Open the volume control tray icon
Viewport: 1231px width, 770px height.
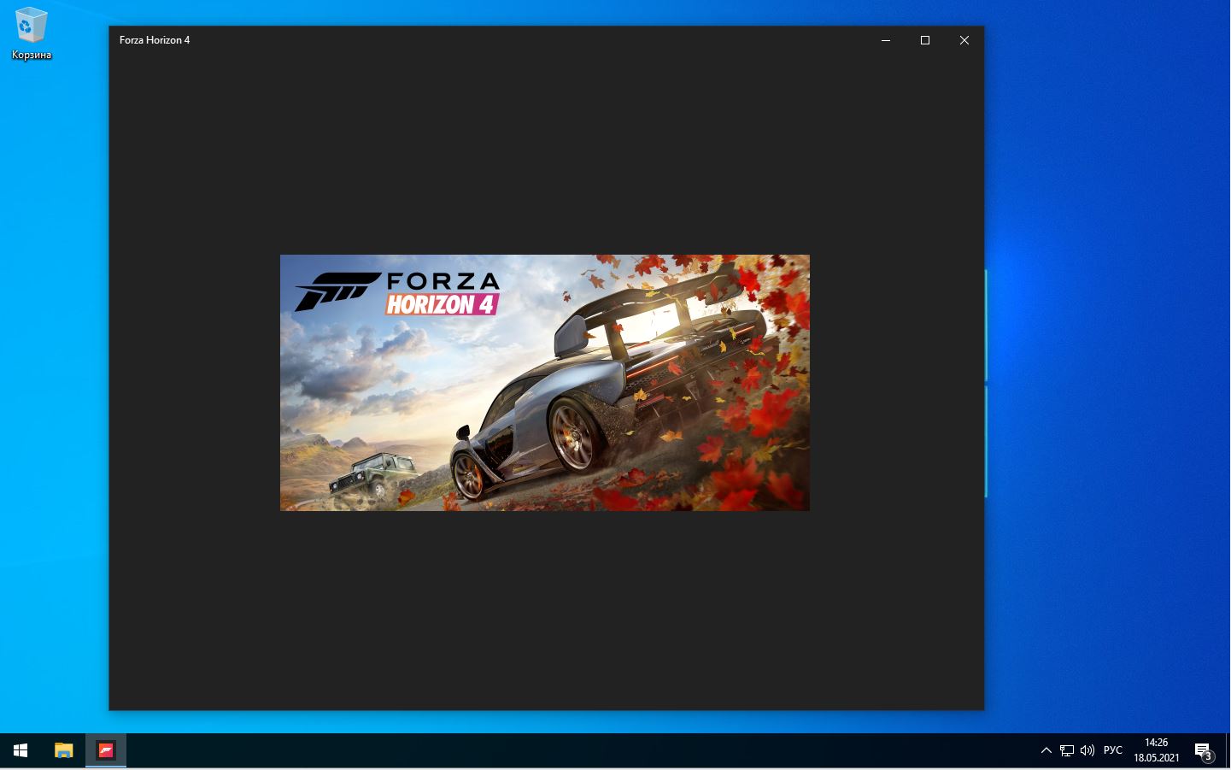[1087, 751]
